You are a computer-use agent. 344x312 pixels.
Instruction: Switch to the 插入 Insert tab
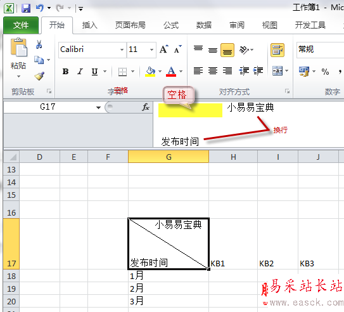90,25
